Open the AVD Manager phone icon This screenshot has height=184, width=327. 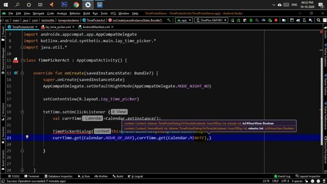305,20
